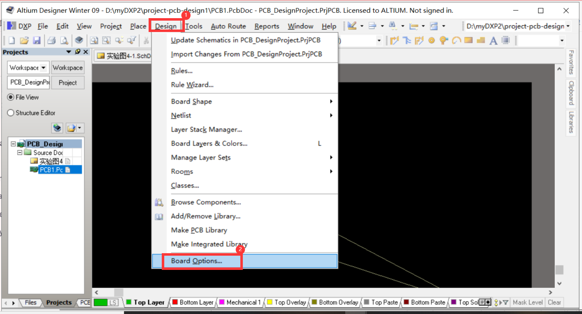Select the File View radio button

tap(11, 97)
